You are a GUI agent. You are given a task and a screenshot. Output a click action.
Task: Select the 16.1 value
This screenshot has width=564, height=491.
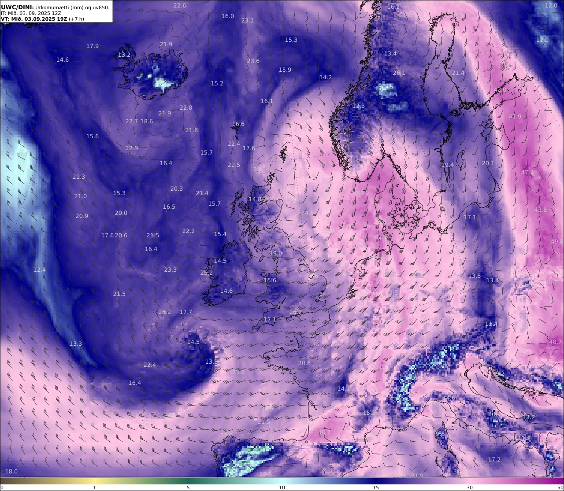pyautogui.click(x=267, y=101)
